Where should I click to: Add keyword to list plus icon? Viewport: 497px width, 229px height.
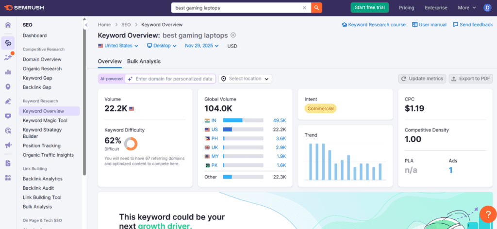[x=233, y=35]
